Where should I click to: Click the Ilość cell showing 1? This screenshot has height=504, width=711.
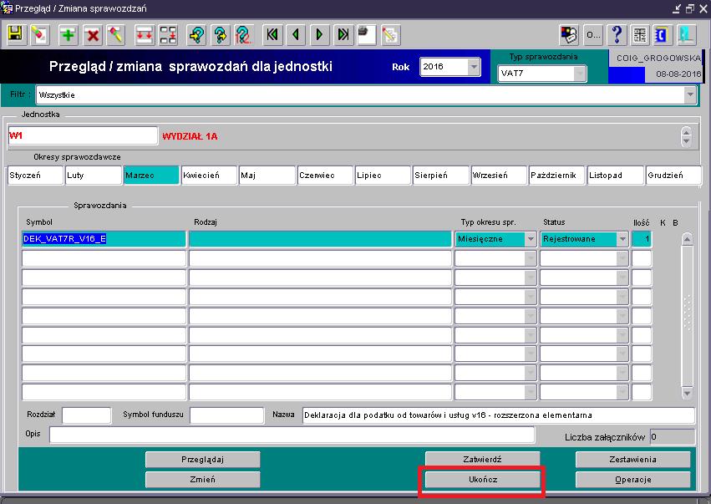[x=642, y=239]
